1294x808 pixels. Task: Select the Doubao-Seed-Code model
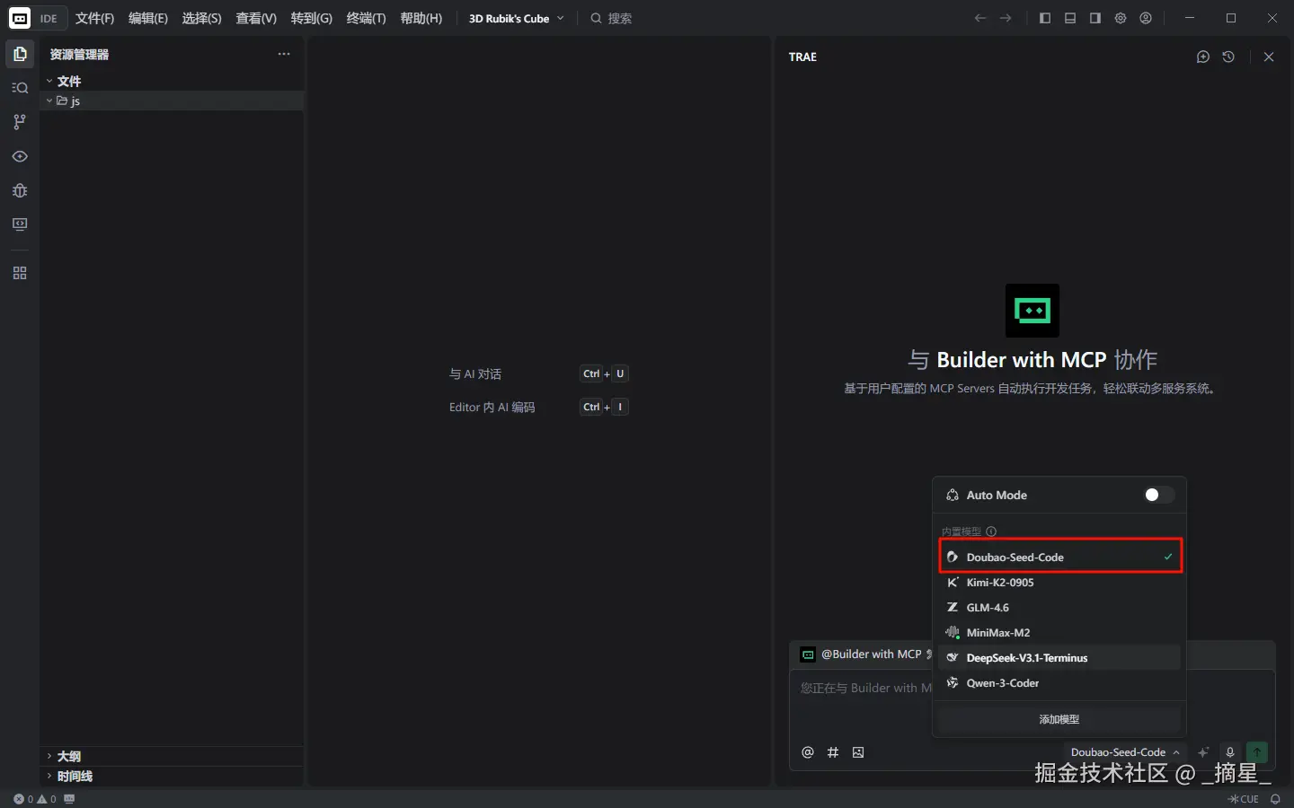click(1060, 557)
